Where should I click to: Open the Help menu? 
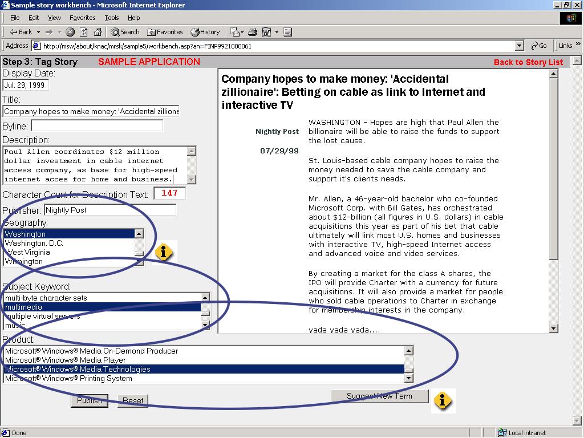(x=133, y=18)
